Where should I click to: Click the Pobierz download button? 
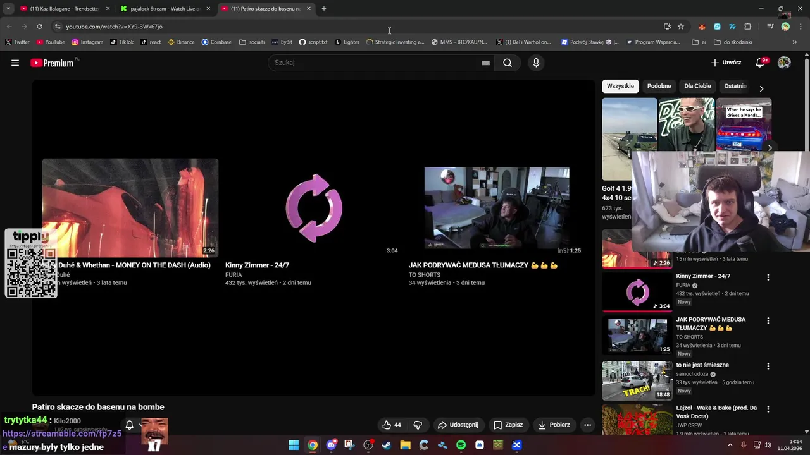(x=554, y=425)
